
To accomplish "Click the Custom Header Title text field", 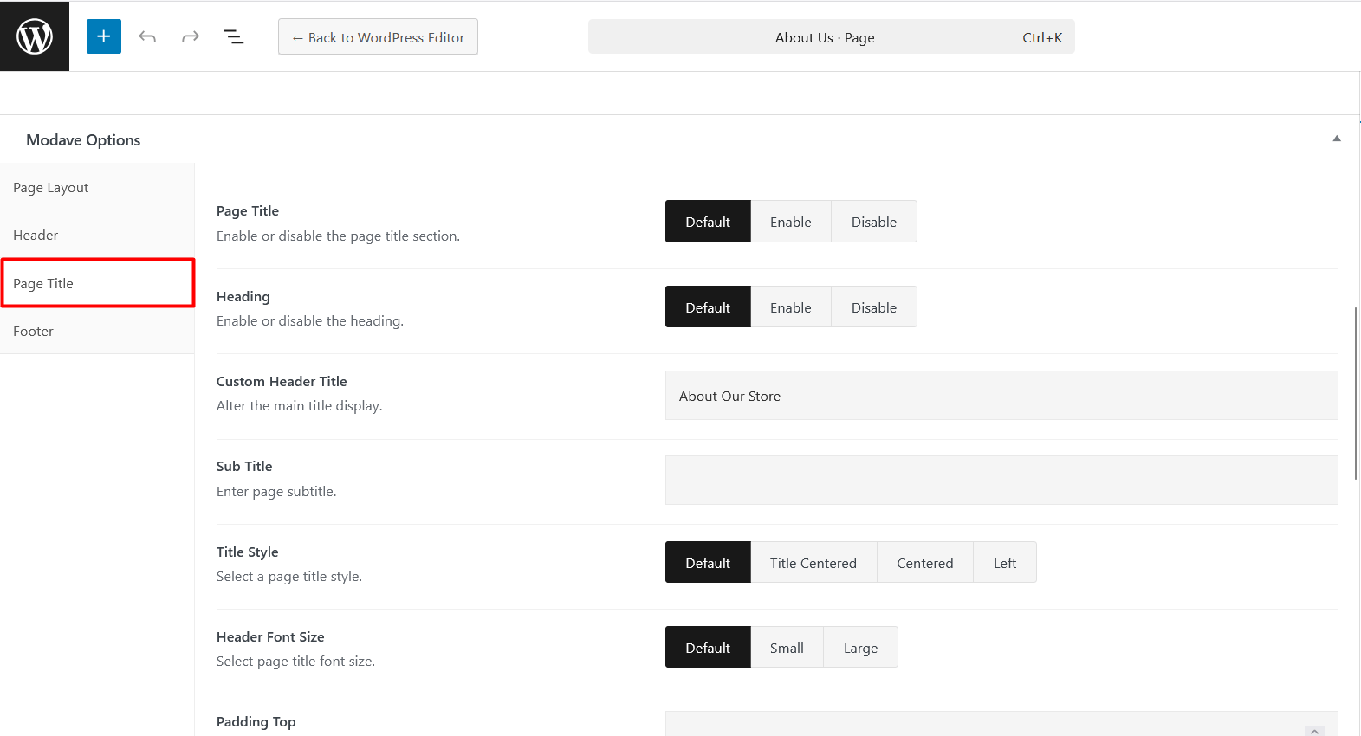I will (x=1001, y=396).
